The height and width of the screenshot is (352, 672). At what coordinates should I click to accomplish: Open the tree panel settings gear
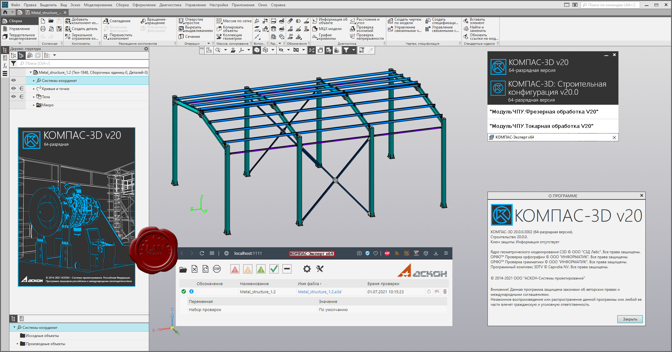pos(146,49)
